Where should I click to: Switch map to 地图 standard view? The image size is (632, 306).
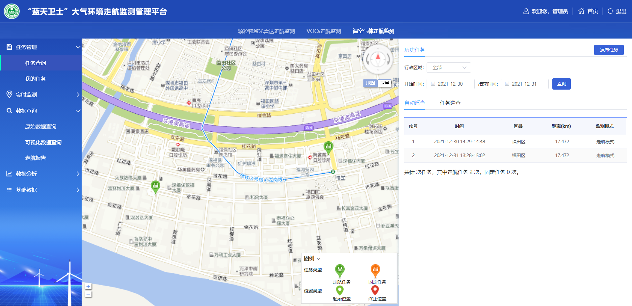tap(371, 83)
